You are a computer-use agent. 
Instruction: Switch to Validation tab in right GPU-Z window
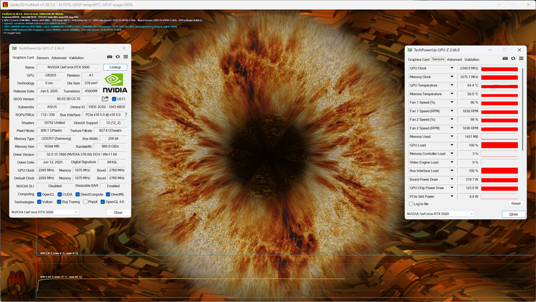point(471,60)
